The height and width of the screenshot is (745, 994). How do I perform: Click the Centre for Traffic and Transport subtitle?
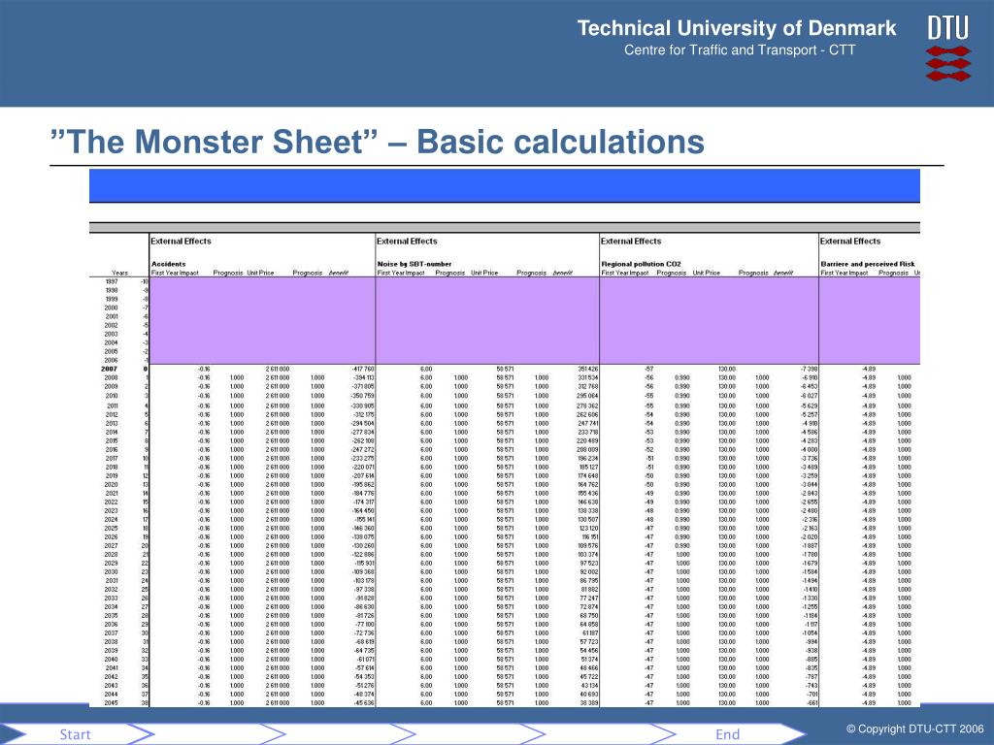pos(740,50)
